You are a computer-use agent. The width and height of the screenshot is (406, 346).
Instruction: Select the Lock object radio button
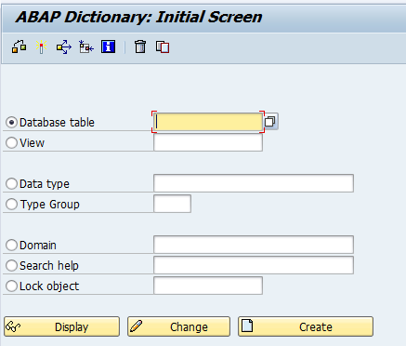coord(11,286)
